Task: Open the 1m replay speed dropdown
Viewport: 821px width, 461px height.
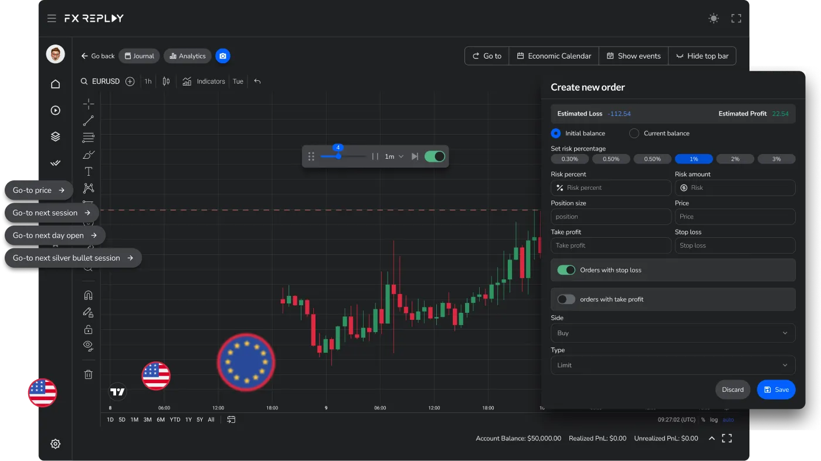Action: click(x=394, y=156)
